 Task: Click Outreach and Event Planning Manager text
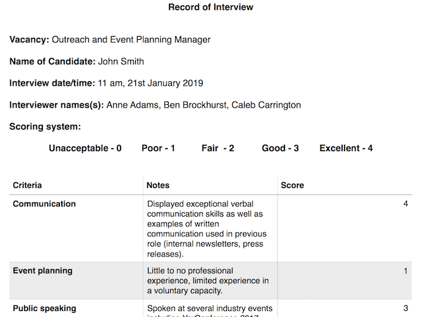[x=131, y=40]
